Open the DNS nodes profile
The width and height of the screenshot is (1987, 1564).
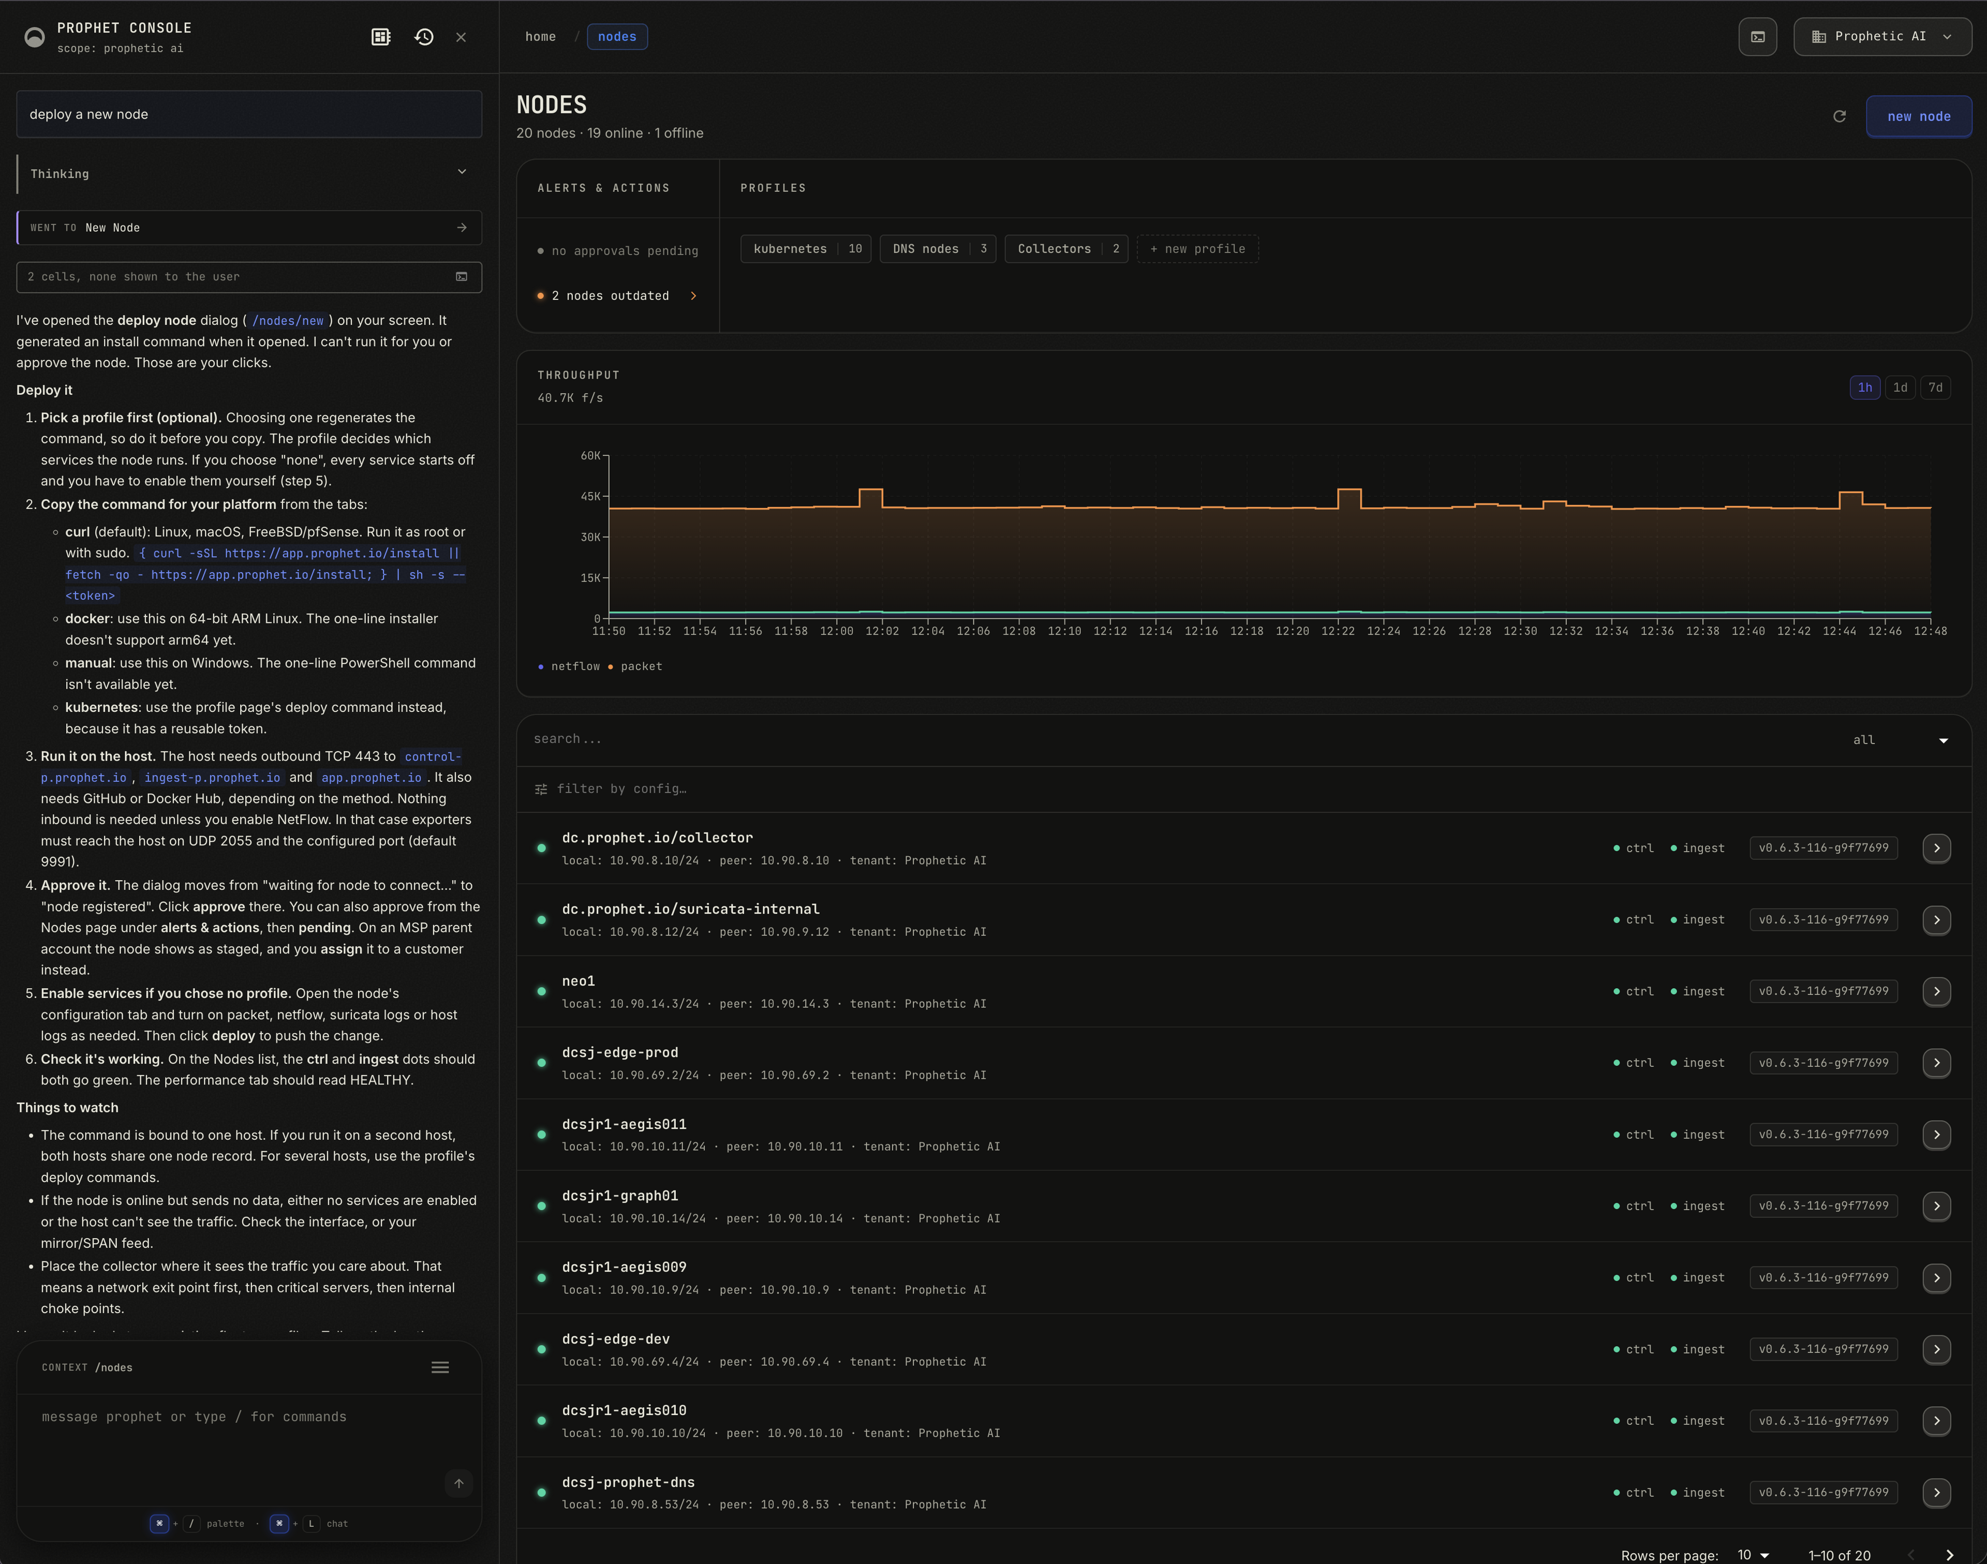point(939,249)
